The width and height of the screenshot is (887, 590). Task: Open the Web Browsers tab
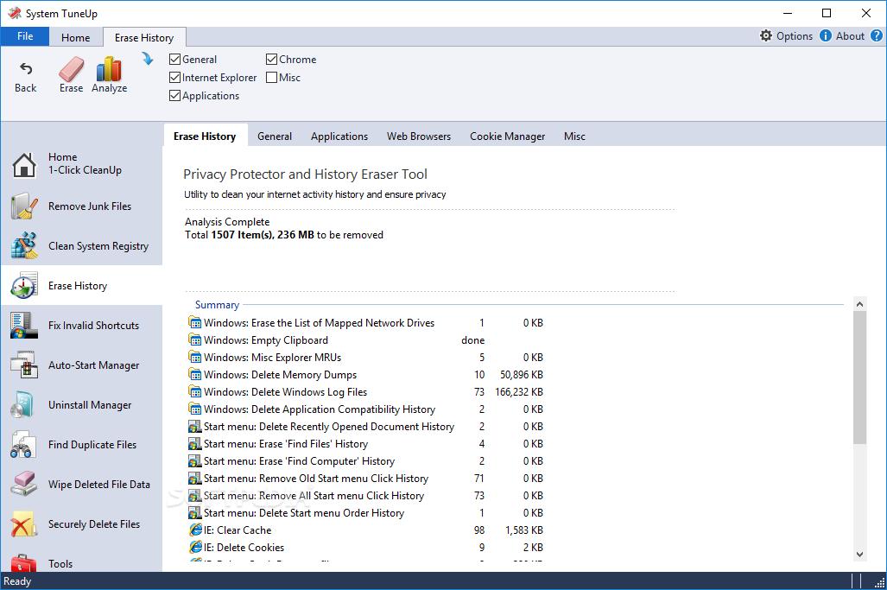(x=419, y=136)
